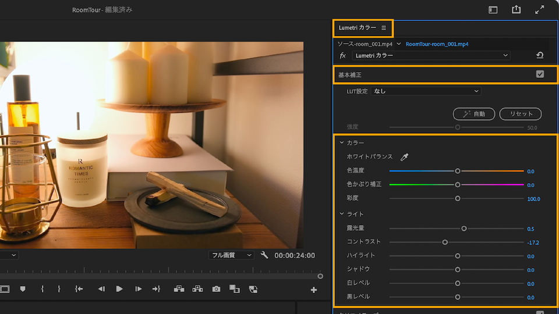Open the フル画質 playback resolution dropdown

(x=231, y=255)
